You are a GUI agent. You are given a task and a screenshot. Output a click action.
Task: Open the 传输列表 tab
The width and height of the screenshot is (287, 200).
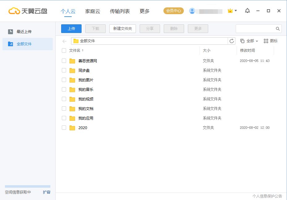120,11
